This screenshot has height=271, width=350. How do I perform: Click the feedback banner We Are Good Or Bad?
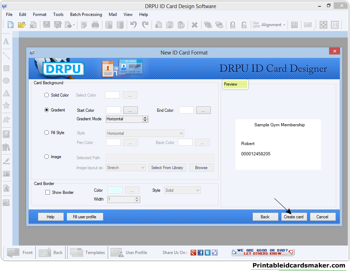263,252
